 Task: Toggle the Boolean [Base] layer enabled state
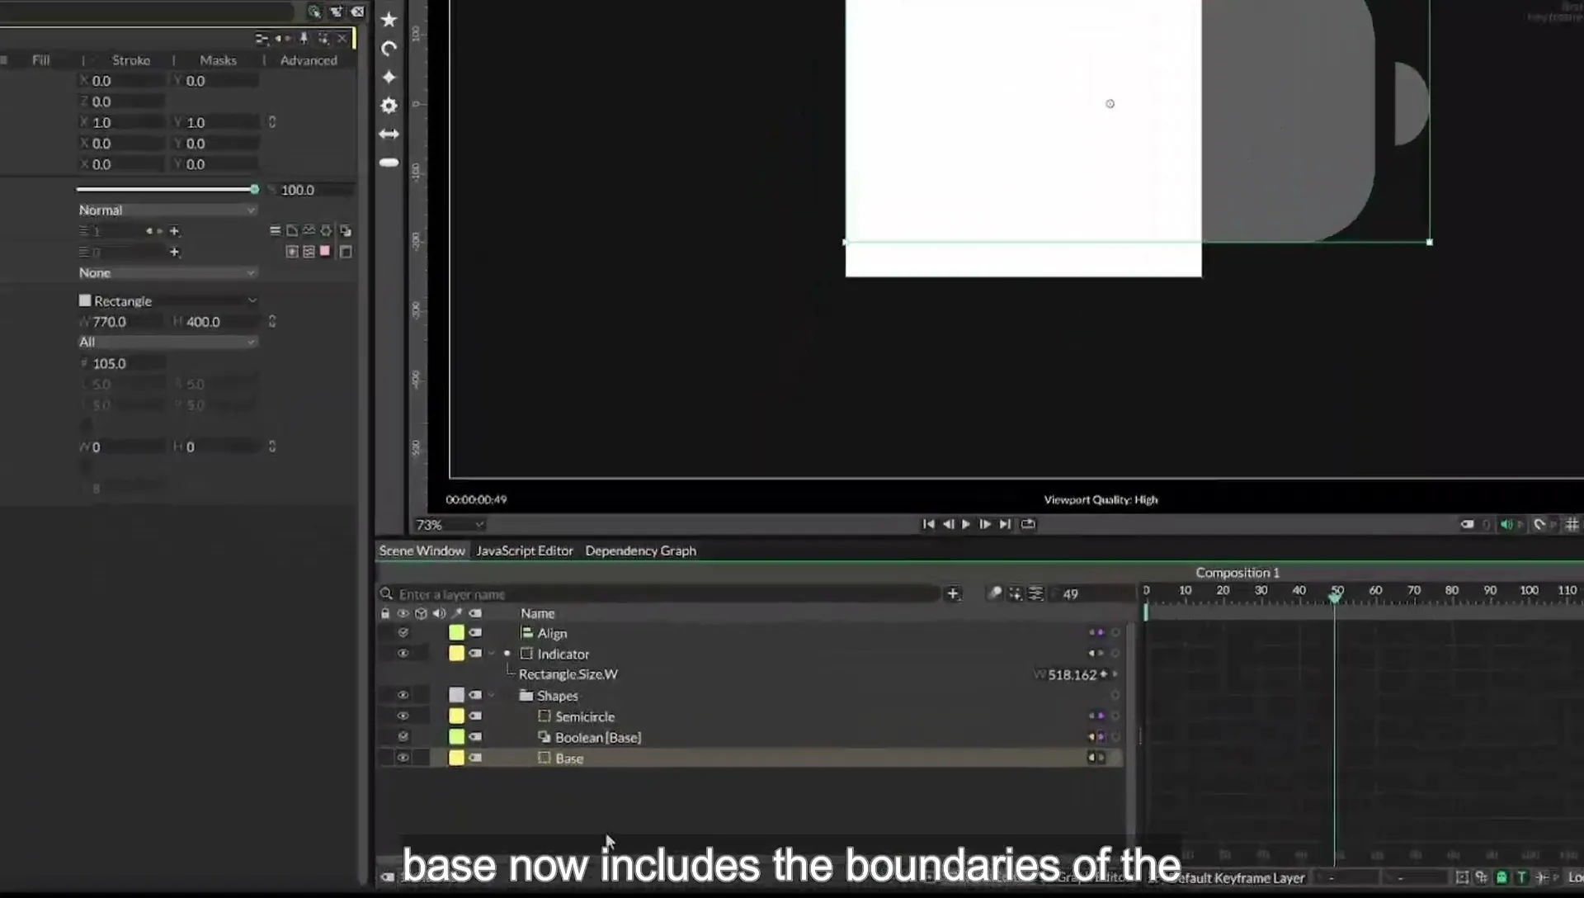point(403,737)
